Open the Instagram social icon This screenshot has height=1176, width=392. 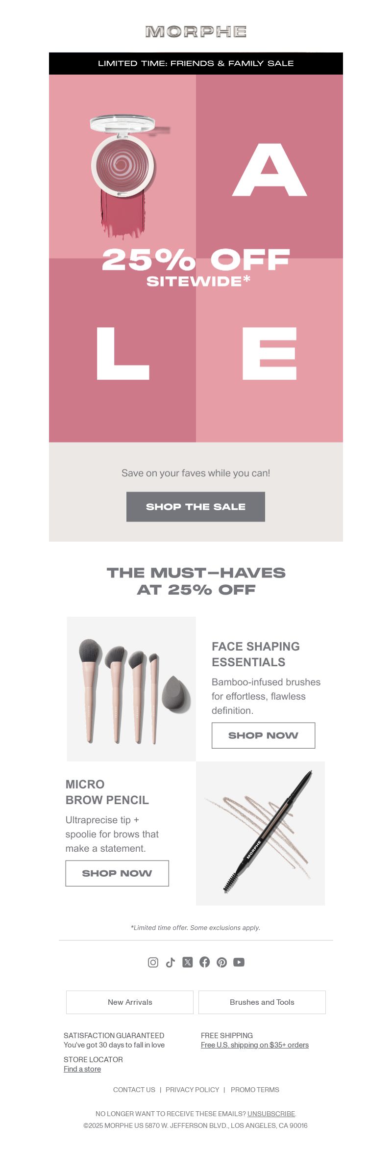point(153,962)
